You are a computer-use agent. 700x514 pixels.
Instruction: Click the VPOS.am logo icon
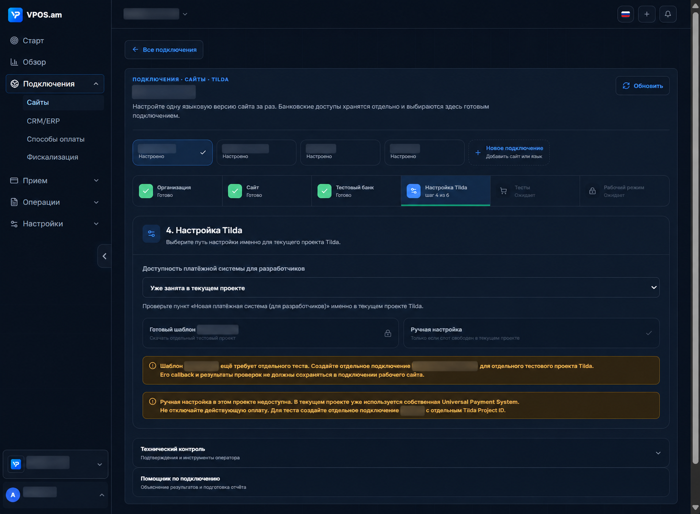coord(15,15)
